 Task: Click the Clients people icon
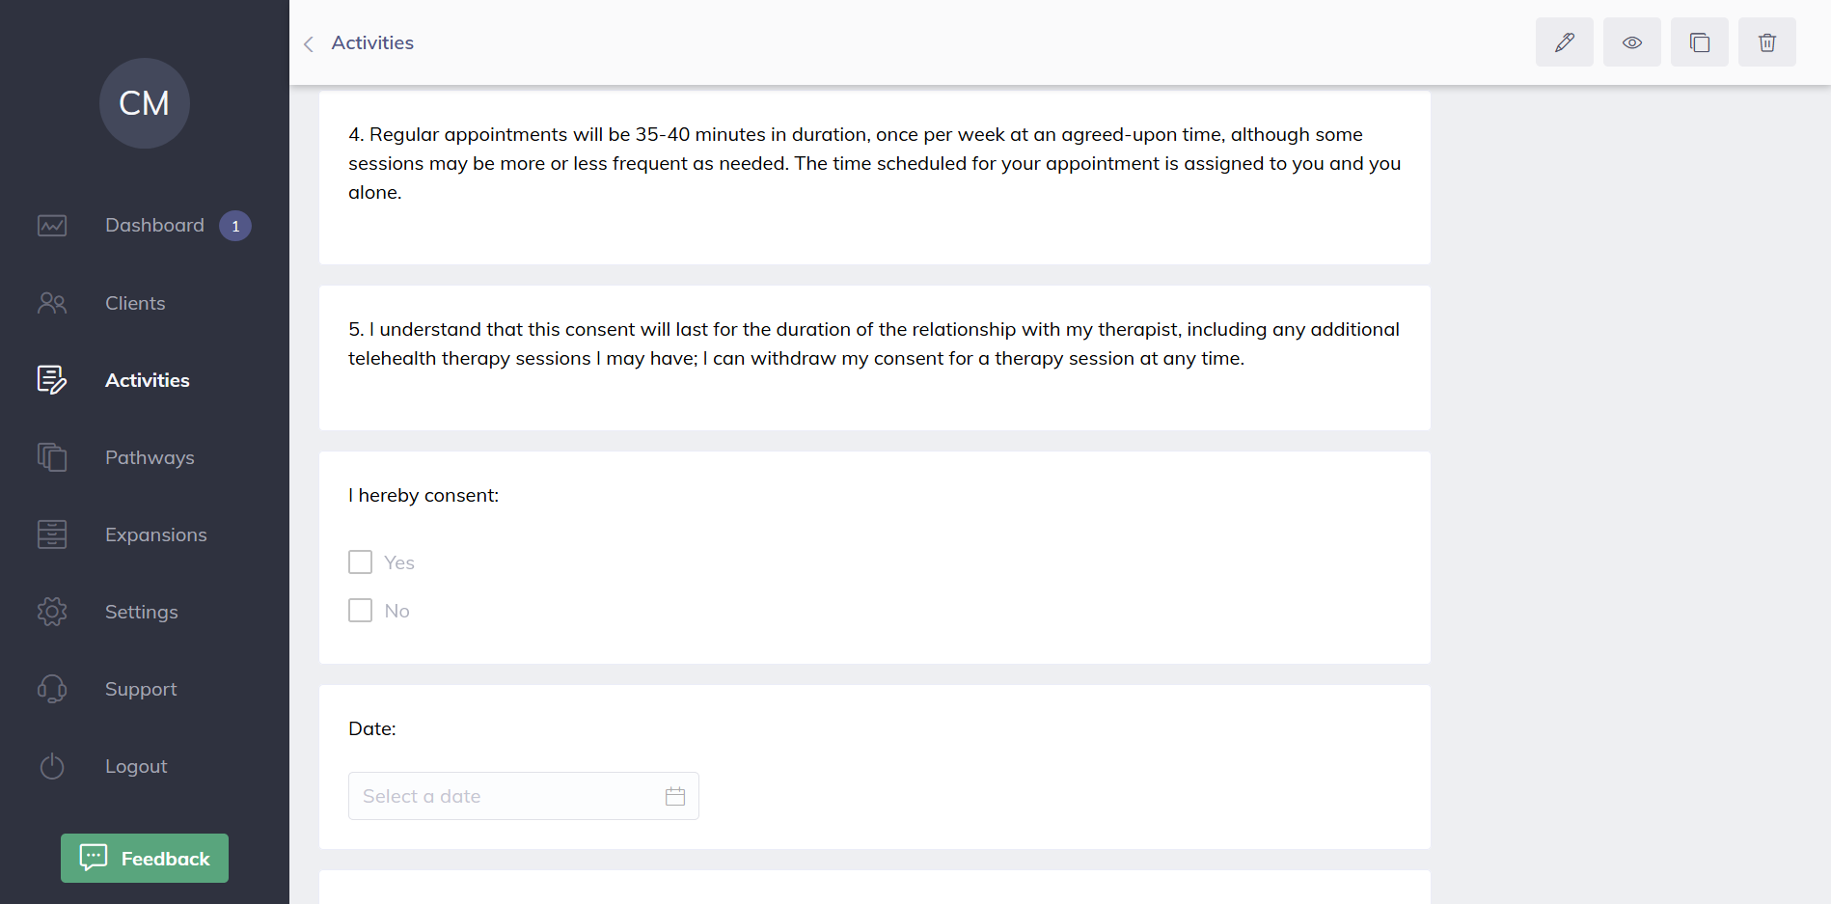(52, 303)
